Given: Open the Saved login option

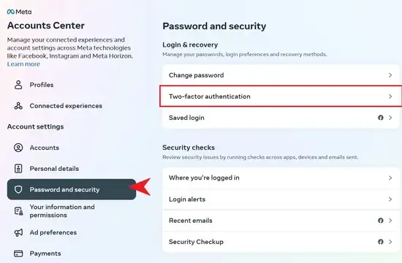Looking at the screenshot, I should 281,118.
